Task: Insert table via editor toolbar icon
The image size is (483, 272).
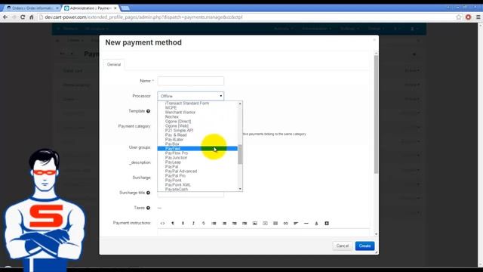Action: pyautogui.click(x=275, y=224)
